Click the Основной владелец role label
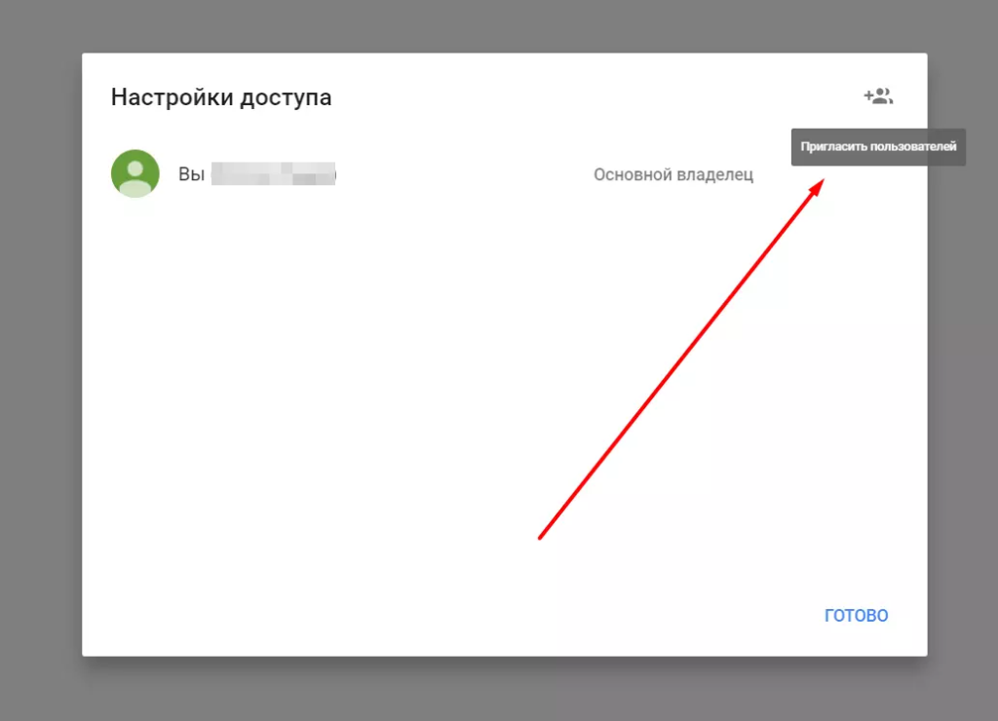The width and height of the screenshot is (998, 721). click(x=672, y=174)
